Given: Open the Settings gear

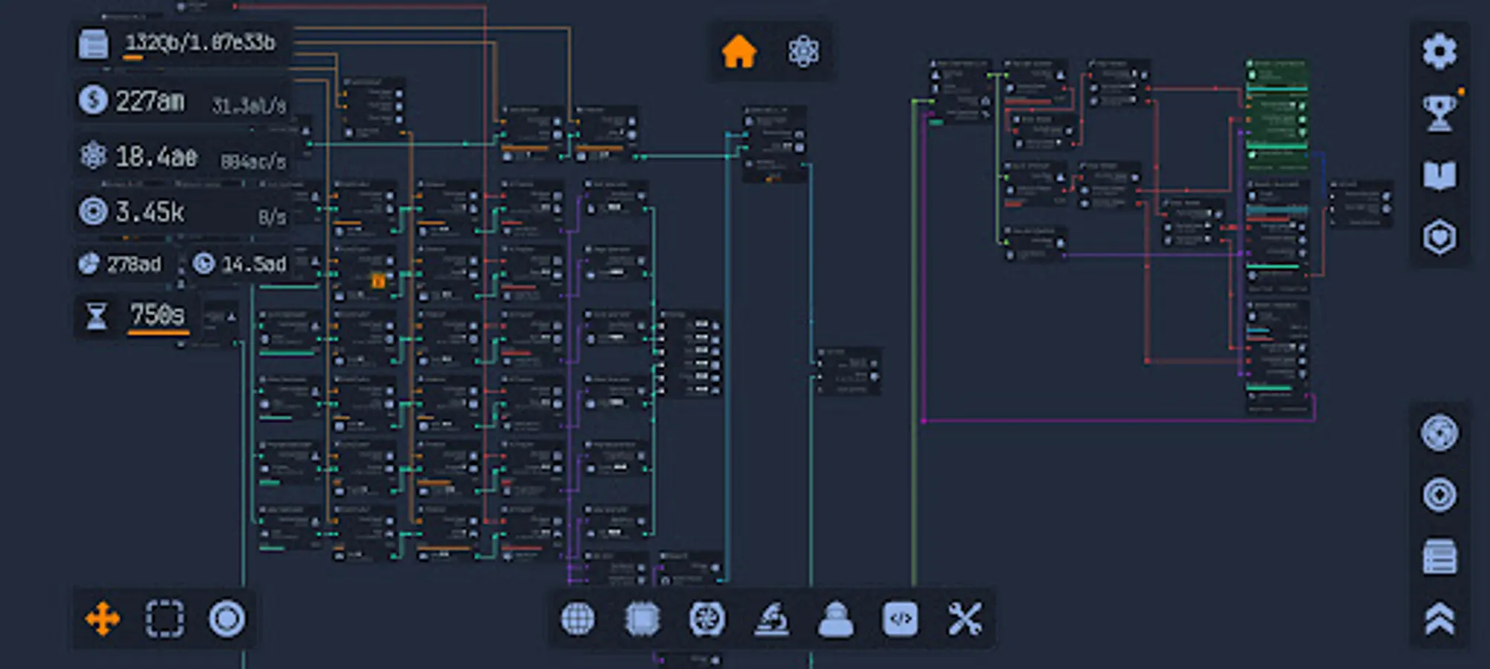Looking at the screenshot, I should click(1439, 51).
